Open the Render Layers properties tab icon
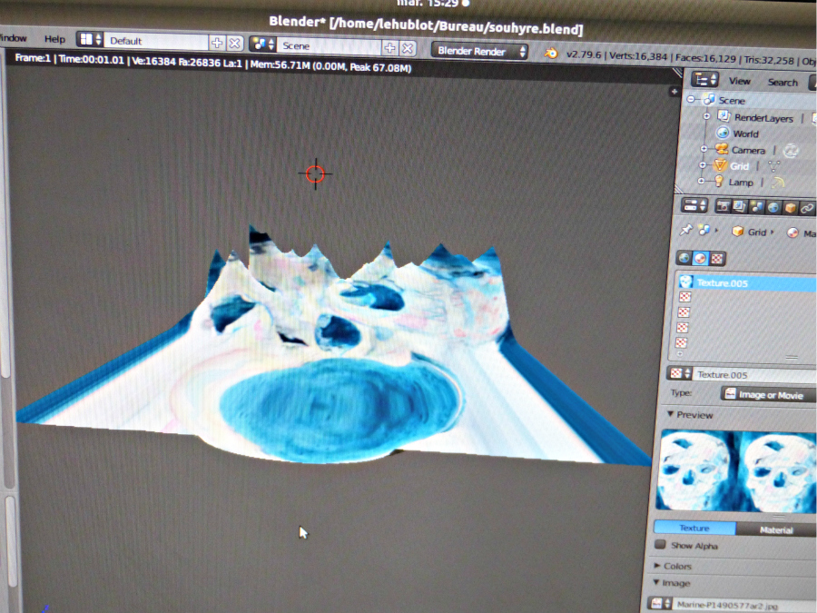Screen dimensions: 817x613 pyautogui.click(x=740, y=206)
